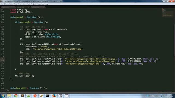175x98 pixels.
Task: Open Google Chrome from taskbar
Action: [16, 96]
